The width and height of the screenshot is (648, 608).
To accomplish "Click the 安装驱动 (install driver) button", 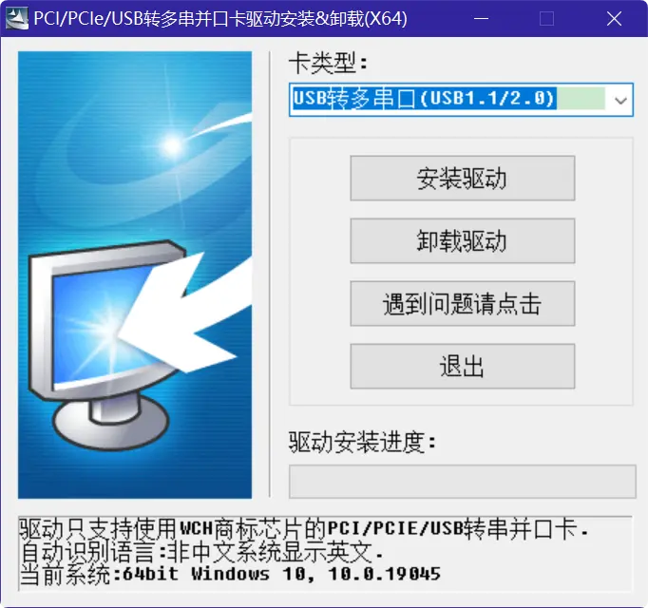I will (x=463, y=179).
